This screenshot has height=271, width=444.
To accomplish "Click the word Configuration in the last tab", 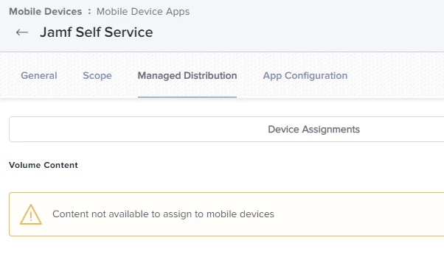I will click(x=316, y=76).
